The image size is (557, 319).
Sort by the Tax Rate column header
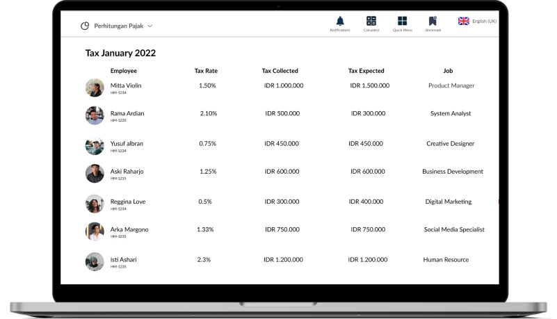click(x=206, y=71)
